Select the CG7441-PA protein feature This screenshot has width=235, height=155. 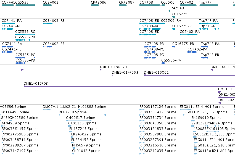coord(8,47)
